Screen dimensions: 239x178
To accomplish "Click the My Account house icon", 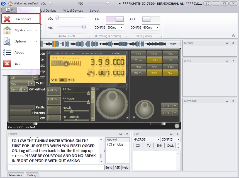I will (7, 30).
